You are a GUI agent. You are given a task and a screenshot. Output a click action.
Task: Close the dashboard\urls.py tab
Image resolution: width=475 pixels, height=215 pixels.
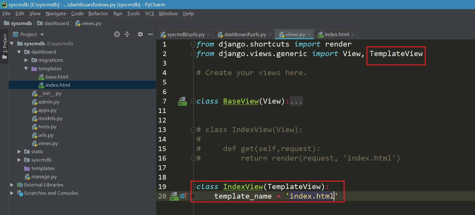point(270,35)
